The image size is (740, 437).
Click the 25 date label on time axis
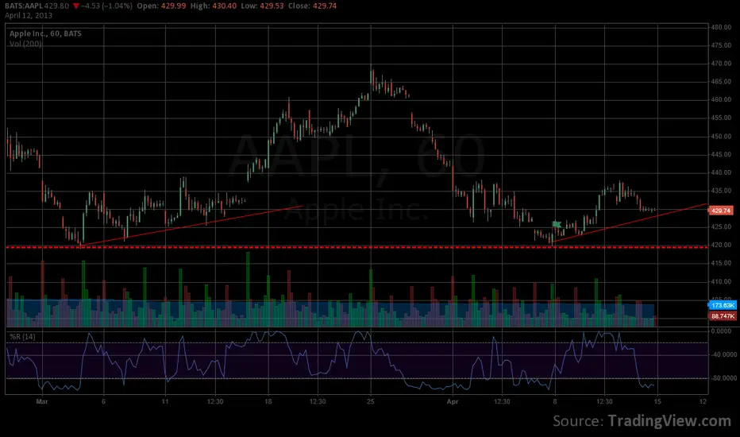point(371,401)
